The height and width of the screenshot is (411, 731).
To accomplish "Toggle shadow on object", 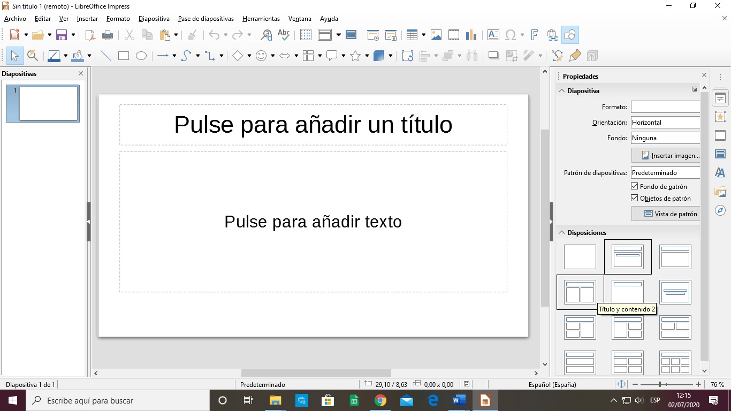I will click(x=494, y=56).
